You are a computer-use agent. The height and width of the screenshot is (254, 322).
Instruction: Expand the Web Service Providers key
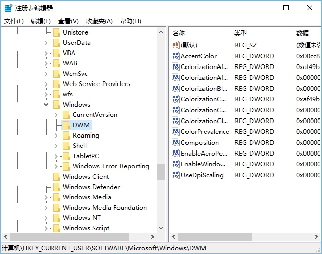(46, 84)
